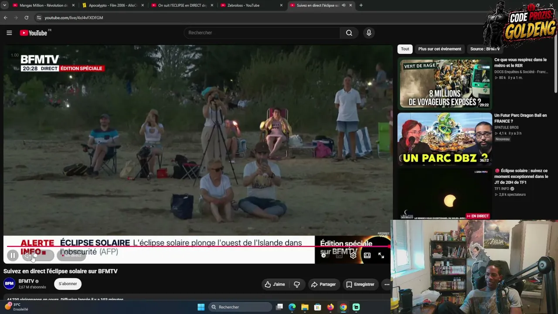
Task: Select the Tout filter chip
Action: [x=405, y=49]
